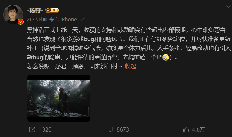Open the 1320 reposts count

pos(45,130)
